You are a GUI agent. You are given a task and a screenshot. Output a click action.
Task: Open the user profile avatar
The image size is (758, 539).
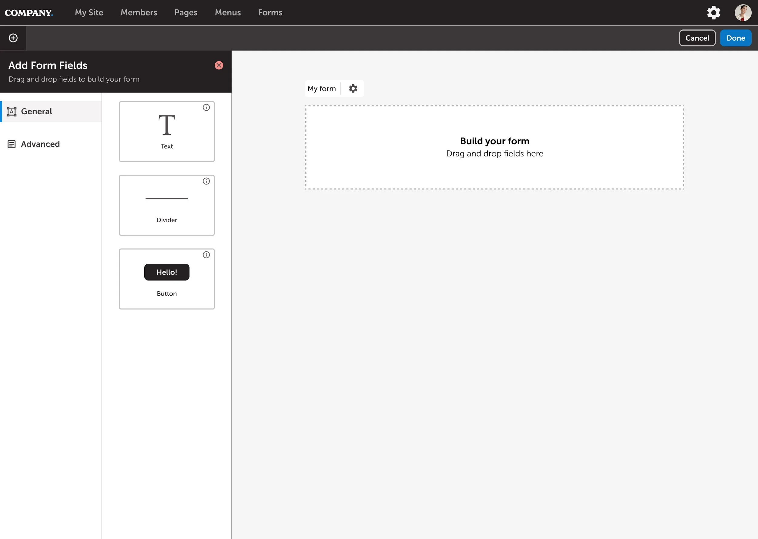[743, 13]
